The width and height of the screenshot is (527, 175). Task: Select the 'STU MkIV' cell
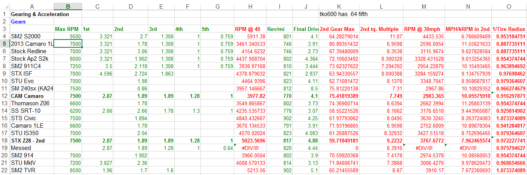click(x=32, y=163)
